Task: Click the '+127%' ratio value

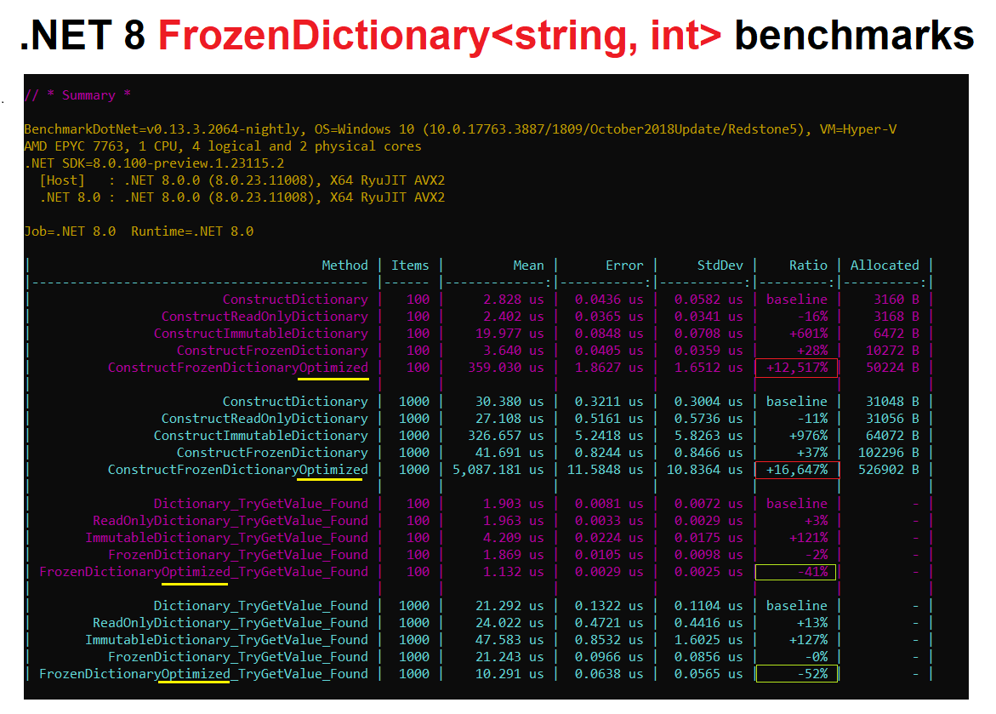Action: (x=809, y=641)
